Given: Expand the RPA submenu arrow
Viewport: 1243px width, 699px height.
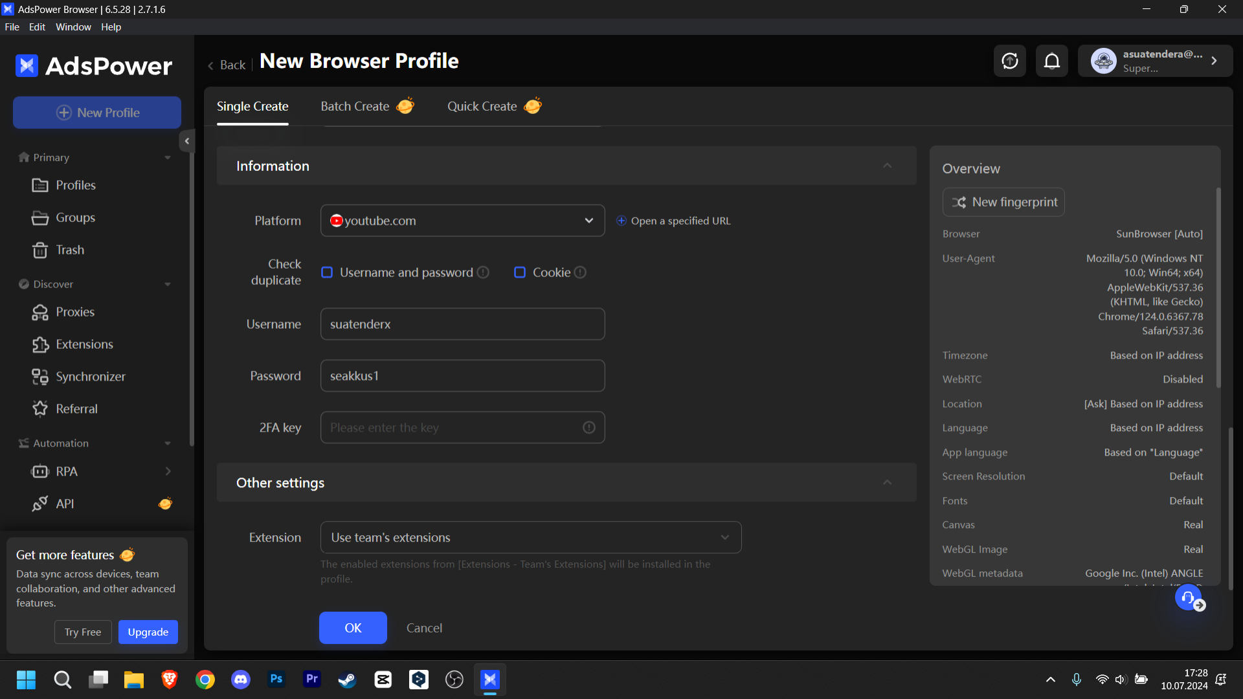Looking at the screenshot, I should click(168, 471).
